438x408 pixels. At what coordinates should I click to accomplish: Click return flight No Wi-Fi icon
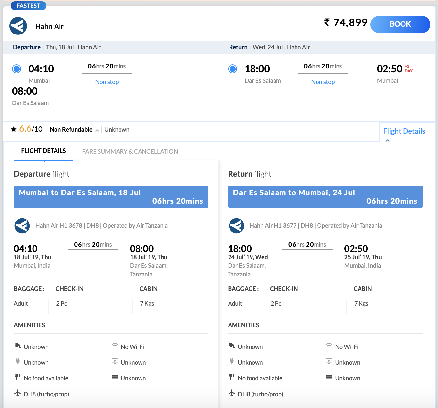point(329,345)
